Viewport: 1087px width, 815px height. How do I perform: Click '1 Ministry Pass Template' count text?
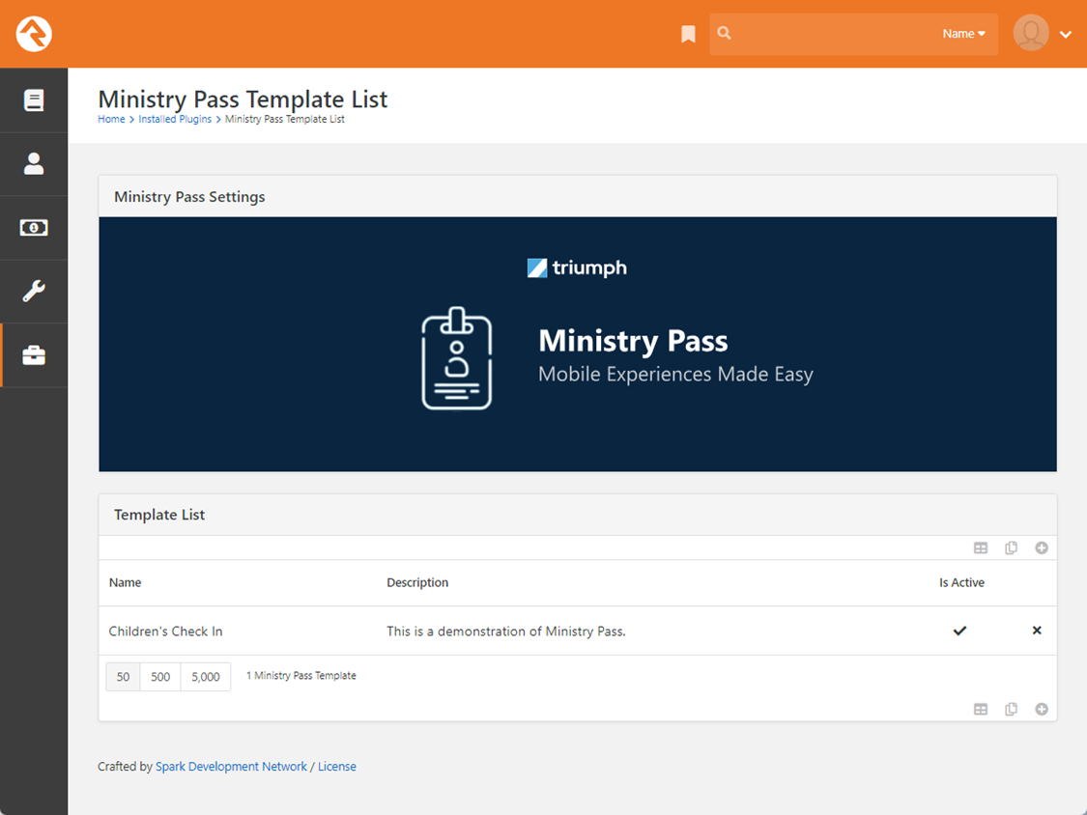pos(300,676)
